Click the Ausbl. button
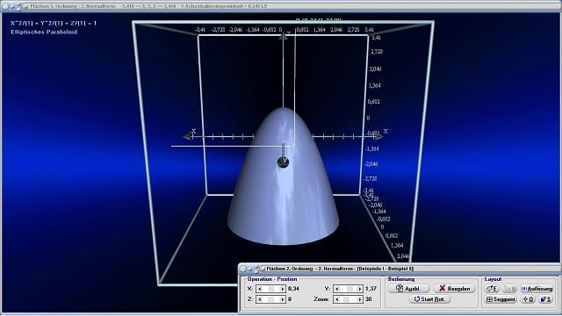The width and height of the screenshot is (562, 316). tap(408, 289)
